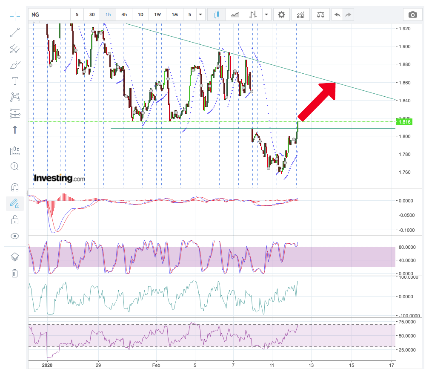Expand the more time intervals dropdown
This screenshot has width=429, height=369.
(x=200, y=14)
